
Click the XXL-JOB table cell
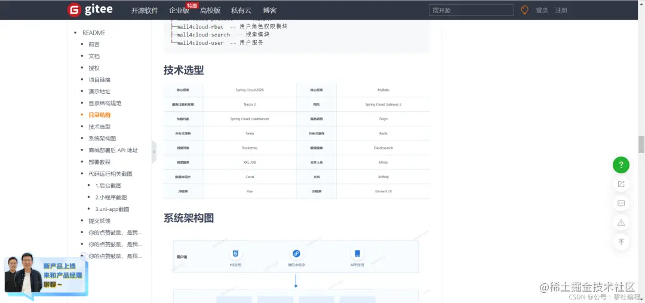coord(250,162)
